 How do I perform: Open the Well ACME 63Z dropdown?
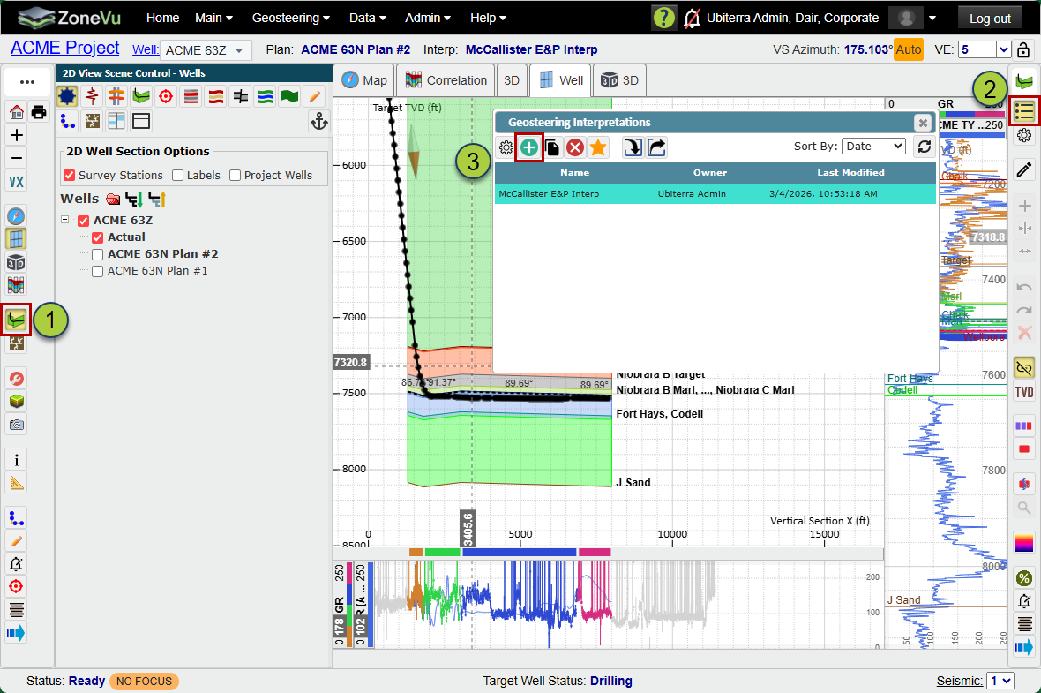pos(206,50)
